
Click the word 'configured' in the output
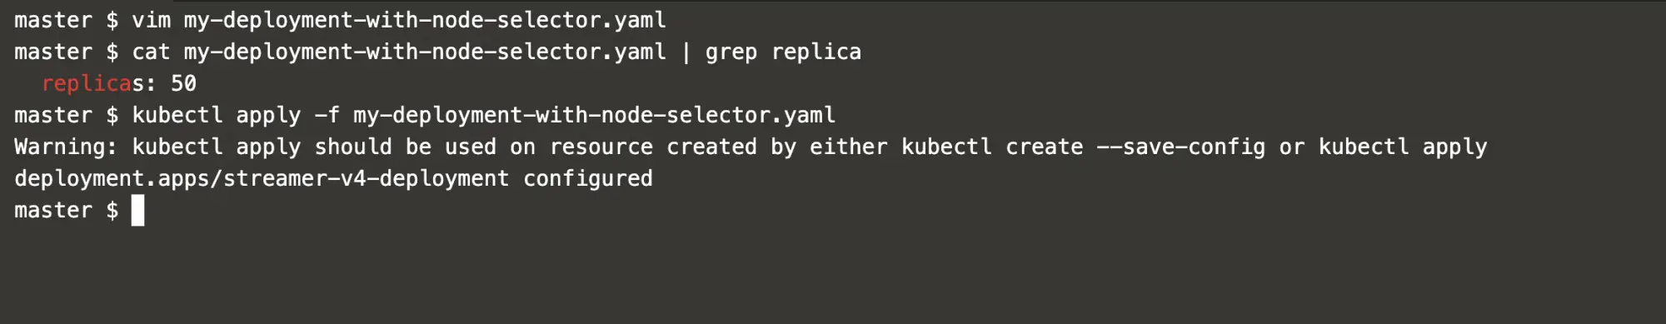pyautogui.click(x=588, y=178)
